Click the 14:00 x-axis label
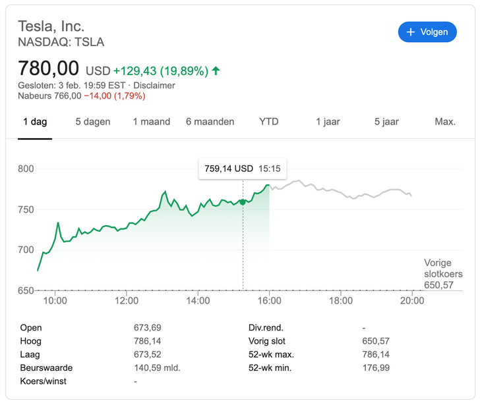 (198, 300)
